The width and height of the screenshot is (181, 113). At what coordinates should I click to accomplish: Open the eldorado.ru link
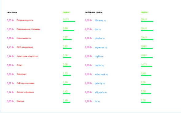100,92
